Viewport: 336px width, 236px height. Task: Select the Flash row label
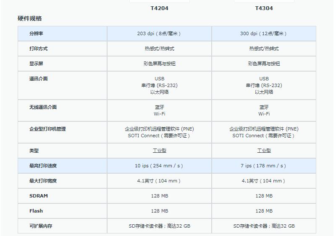pos(36,211)
